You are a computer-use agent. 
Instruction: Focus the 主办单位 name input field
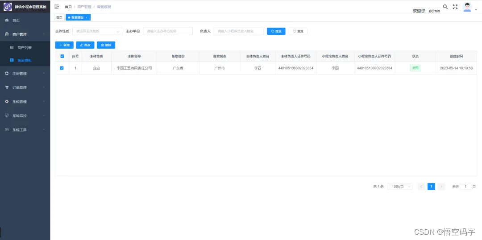point(168,31)
